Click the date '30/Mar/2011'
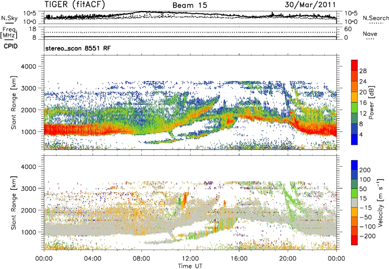 (x=310, y=4)
